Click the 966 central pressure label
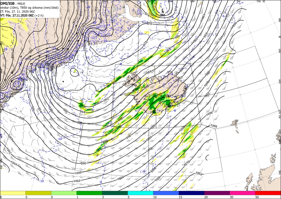This screenshot has height=199, width=281. coord(163,15)
